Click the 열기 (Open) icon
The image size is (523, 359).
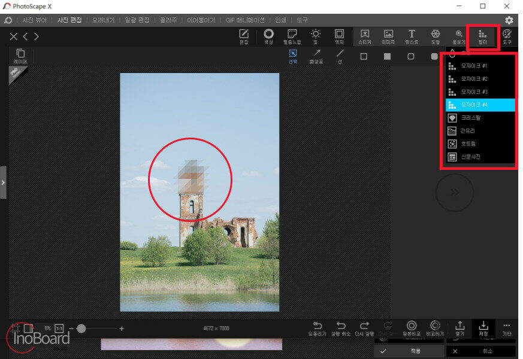point(460,328)
